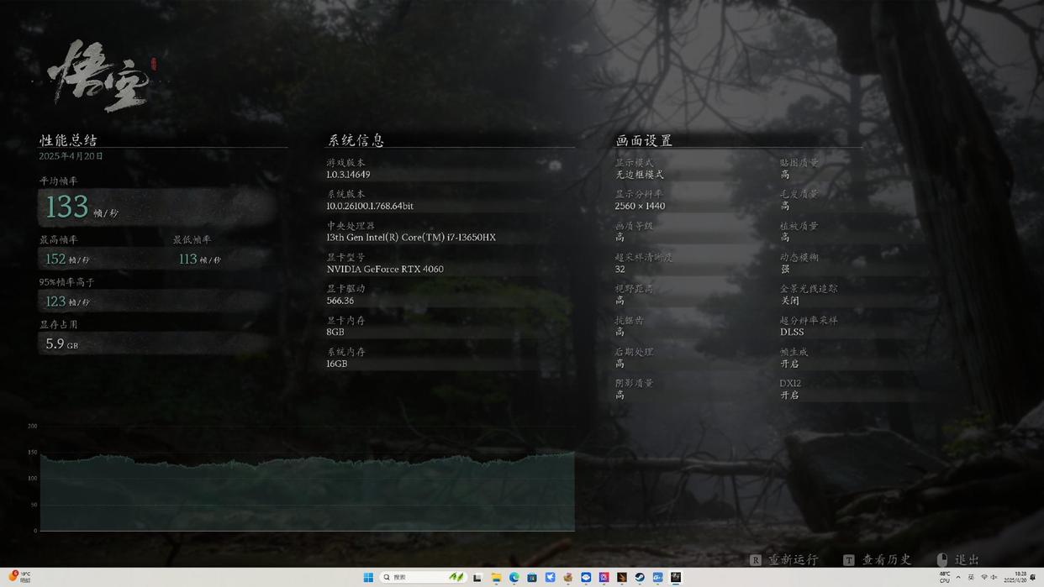Open the clock and date panel
Viewport: 1044px width, 587px height.
1020,578
